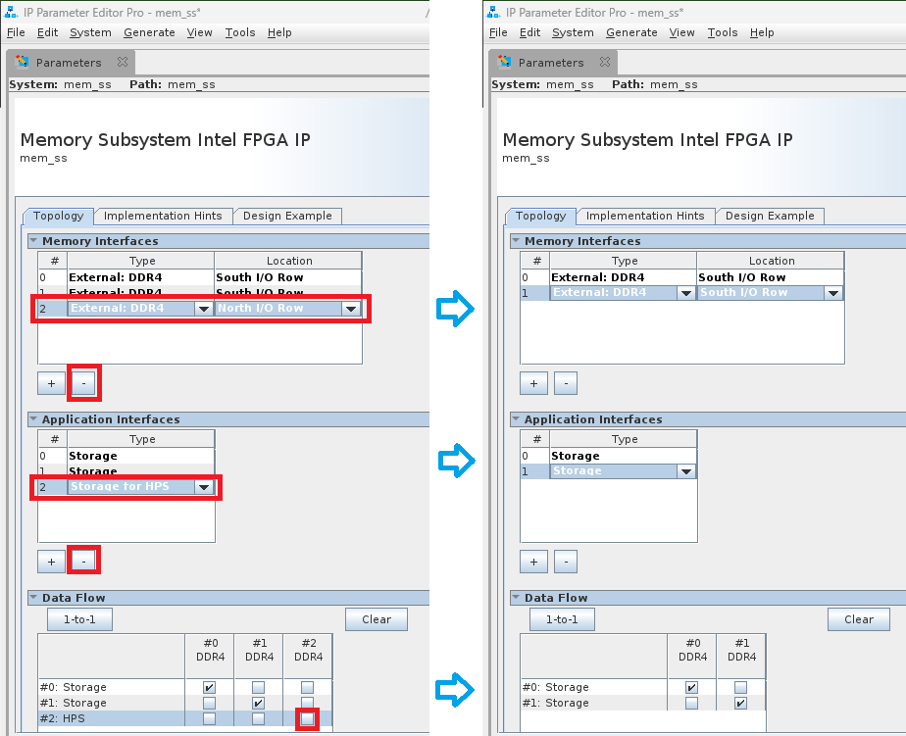
Task: Click the plus button under the right window's Application Interfaces
Action: (533, 562)
